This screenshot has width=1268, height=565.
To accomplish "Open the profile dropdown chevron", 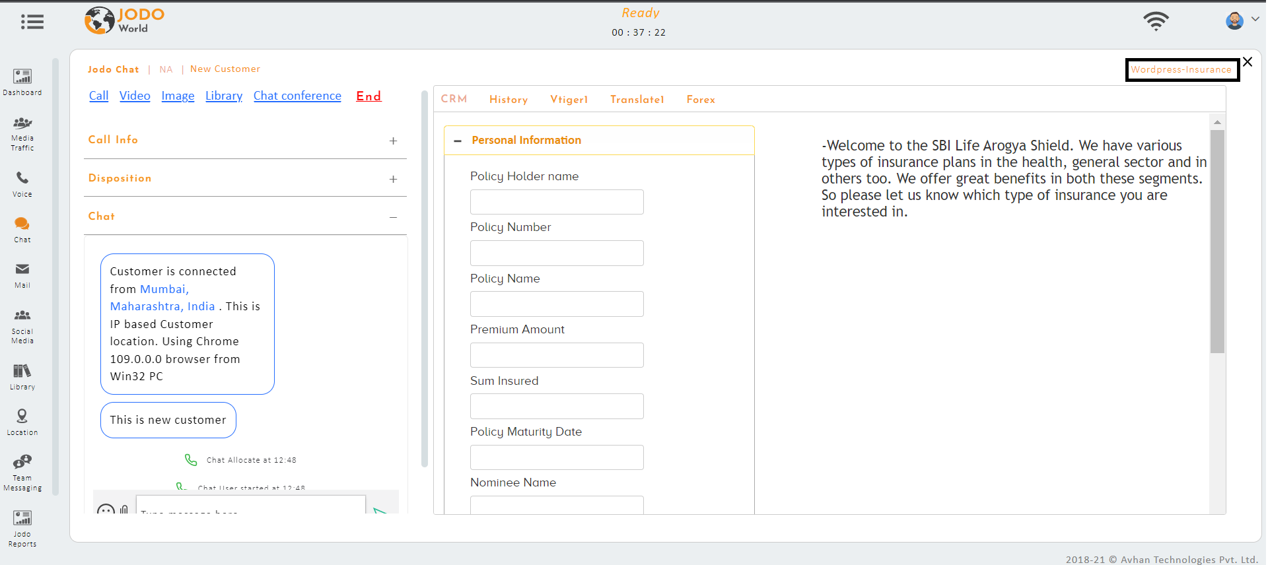I will point(1255,19).
